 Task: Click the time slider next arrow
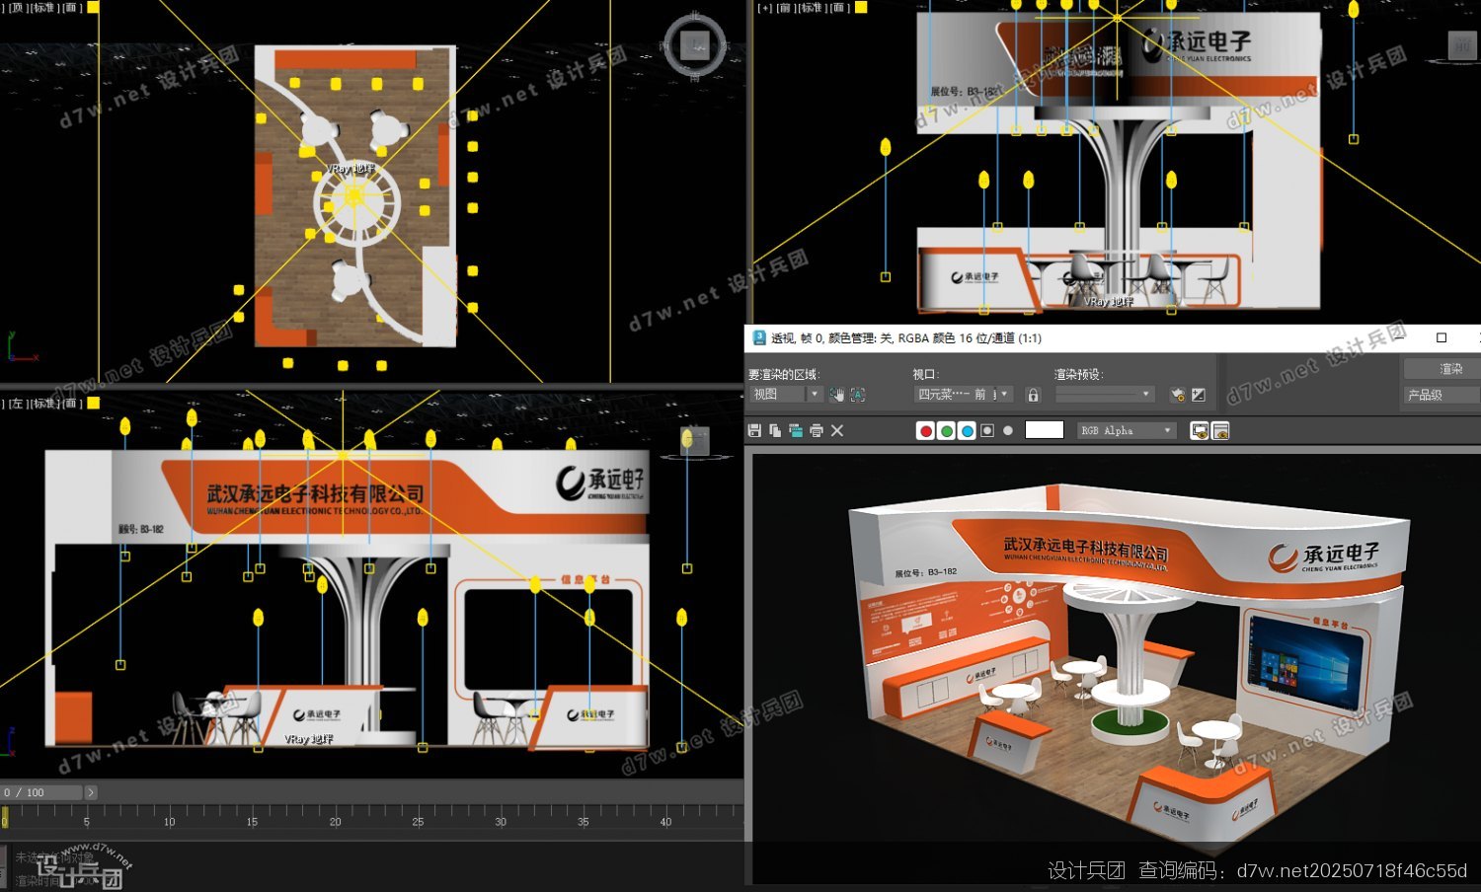point(91,792)
